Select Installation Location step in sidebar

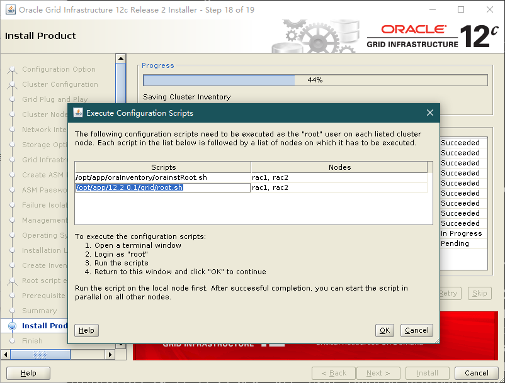(45, 250)
